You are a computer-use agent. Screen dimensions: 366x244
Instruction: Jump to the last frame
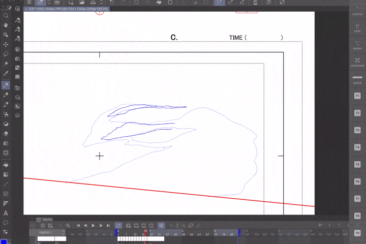point(108,226)
